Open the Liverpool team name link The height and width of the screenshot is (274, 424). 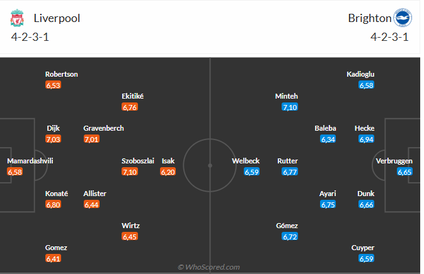(57, 18)
